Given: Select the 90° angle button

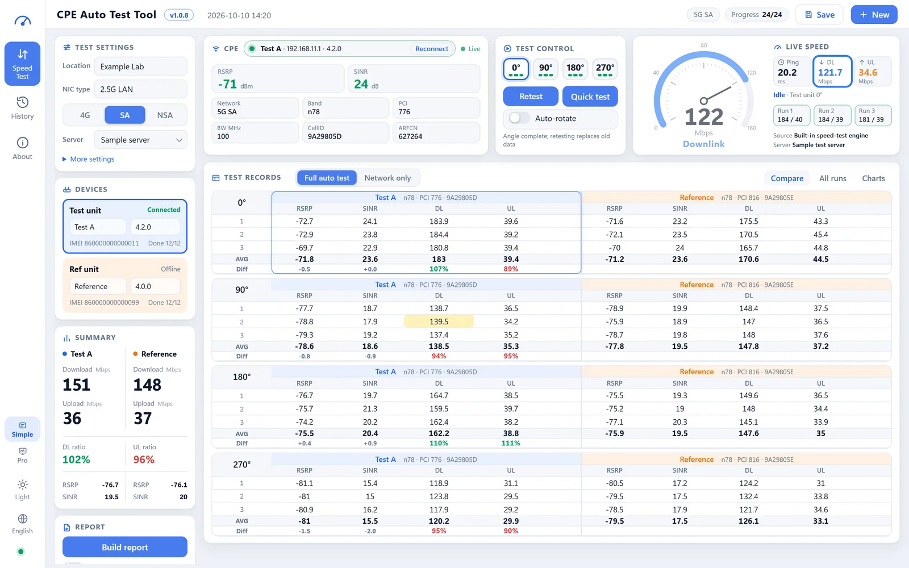Looking at the screenshot, I should 545,69.
